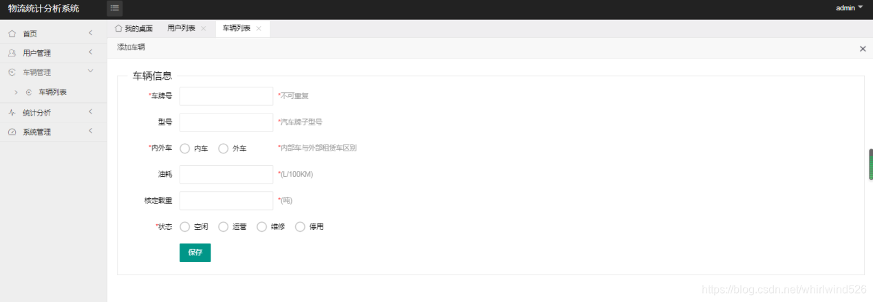The height and width of the screenshot is (302, 873).
Task: Click the 物流统计分析系统 title
Action: pos(43,8)
